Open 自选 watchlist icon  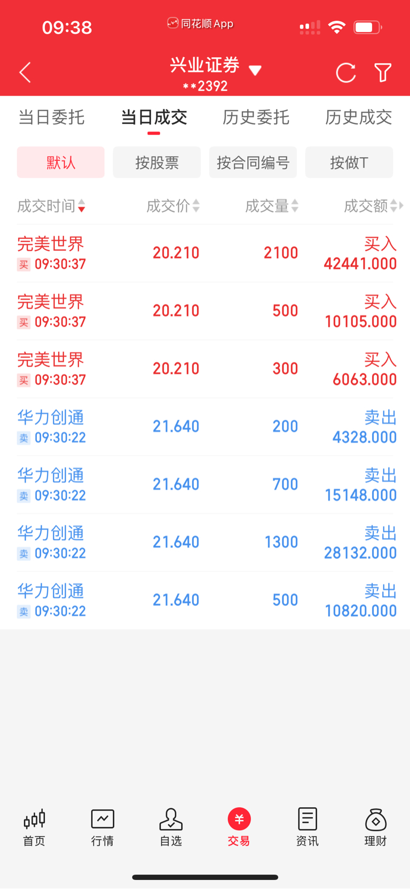(171, 827)
